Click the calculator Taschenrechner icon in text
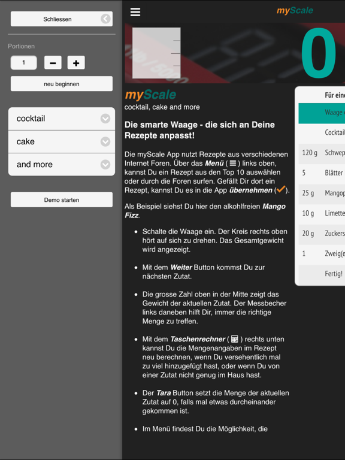 click(x=234, y=339)
